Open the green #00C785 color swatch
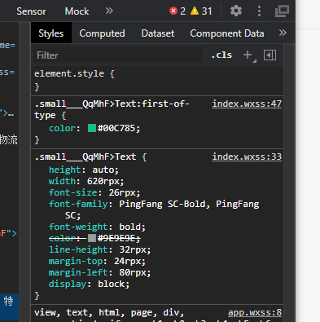This screenshot has height=322, width=320. [92, 128]
